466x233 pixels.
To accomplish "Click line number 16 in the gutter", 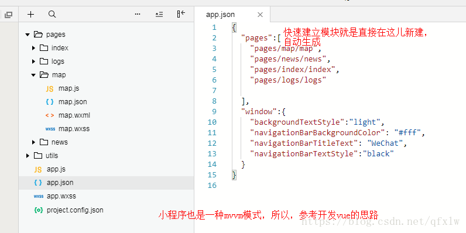I will click(213, 186).
